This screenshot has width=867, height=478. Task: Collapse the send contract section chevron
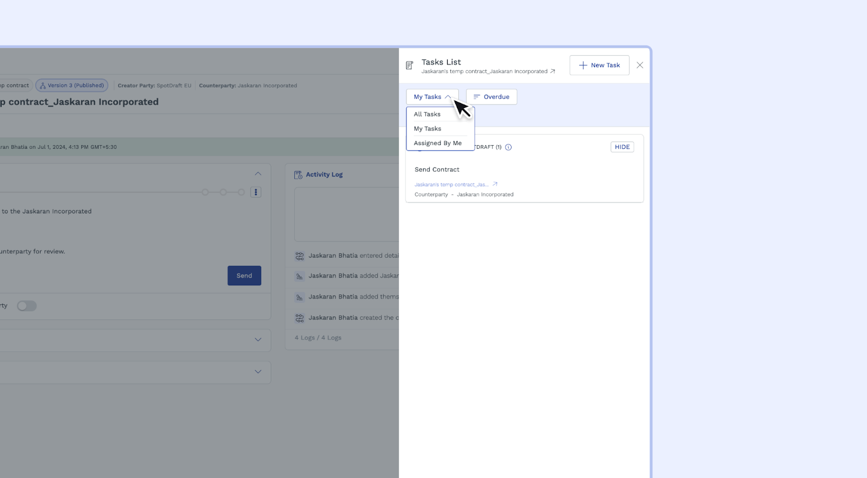pyautogui.click(x=258, y=174)
